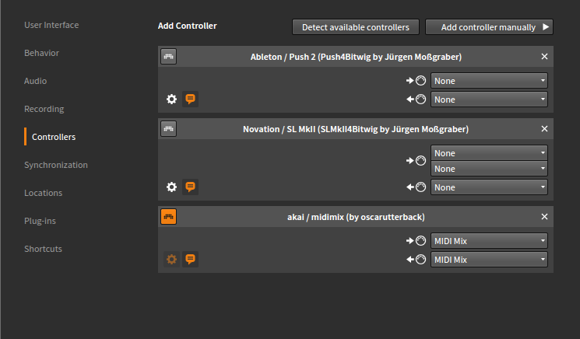580x339 pixels.
Task: Go to Behavior settings
Action: (41, 53)
